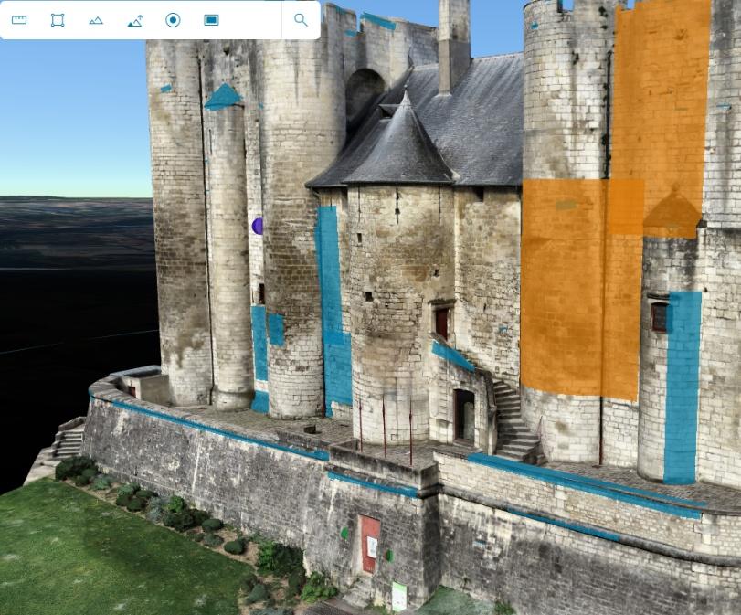The width and height of the screenshot is (741, 615).
Task: Click the red door in lower wall
Action: [x=369, y=543]
